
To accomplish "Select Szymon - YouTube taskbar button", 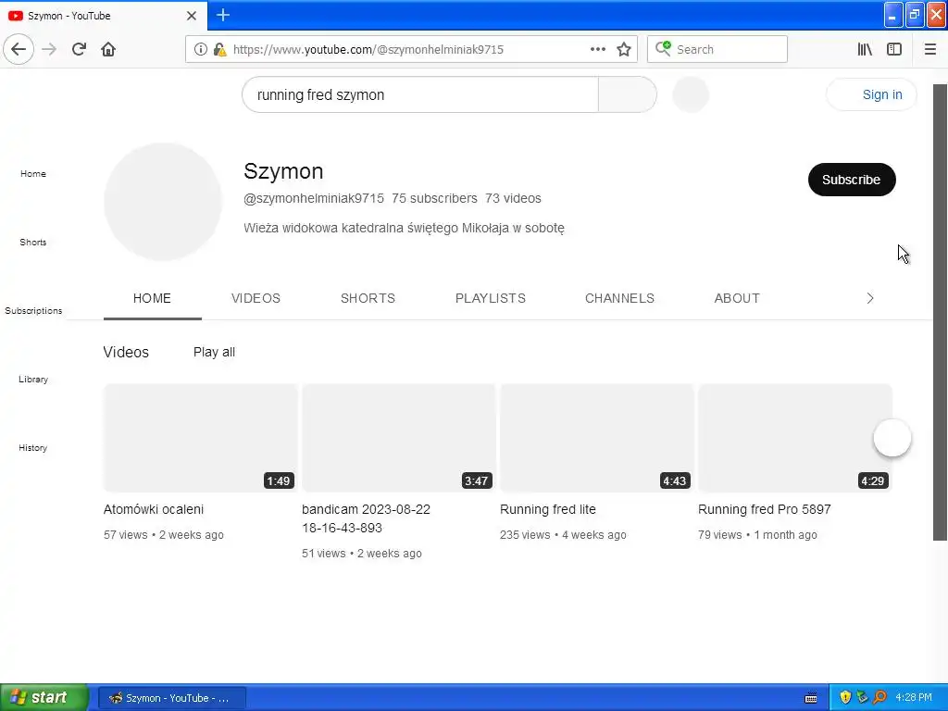I will point(171,698).
